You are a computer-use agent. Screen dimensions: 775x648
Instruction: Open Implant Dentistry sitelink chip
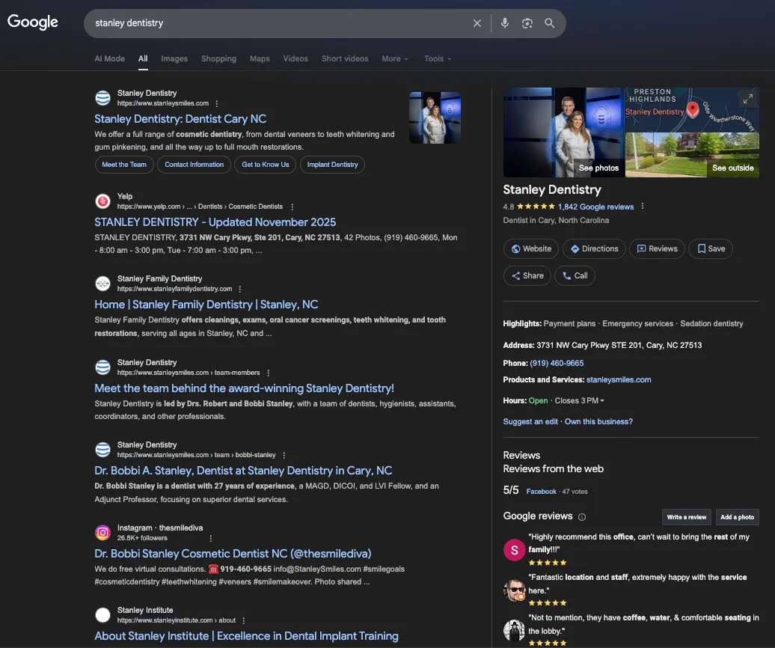pyautogui.click(x=333, y=165)
